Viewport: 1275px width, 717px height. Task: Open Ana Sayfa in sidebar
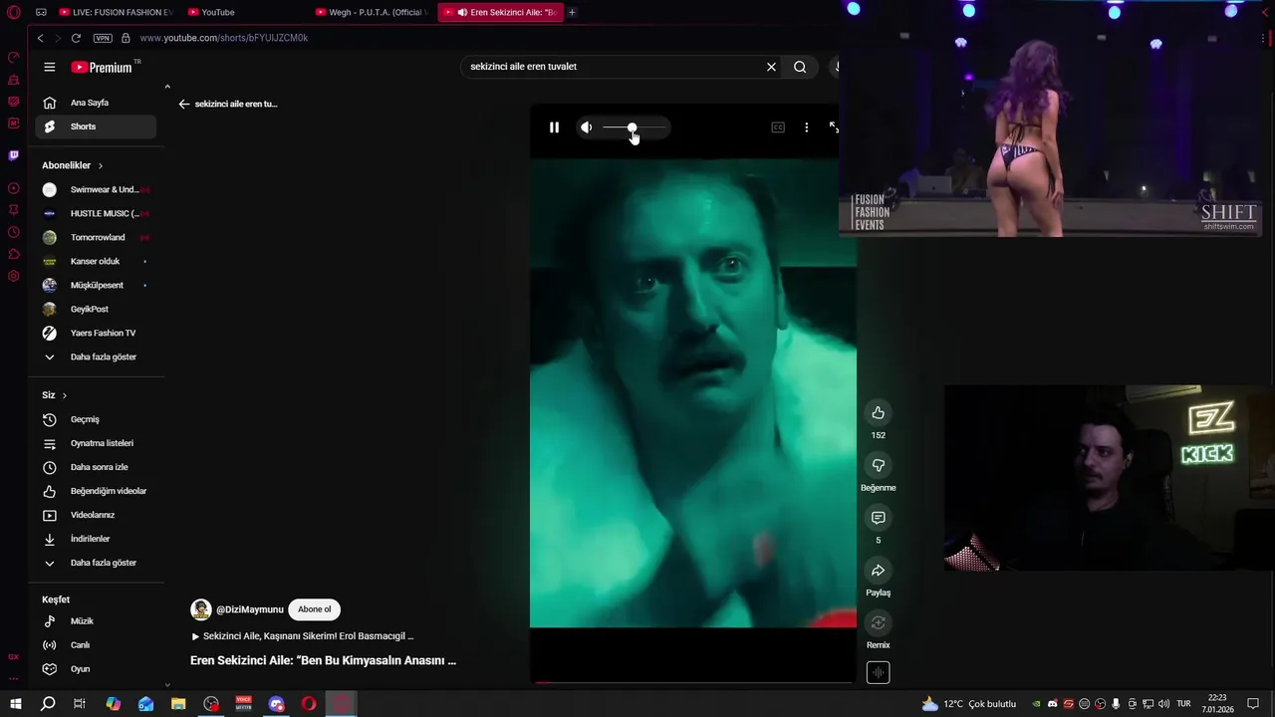coord(96,103)
